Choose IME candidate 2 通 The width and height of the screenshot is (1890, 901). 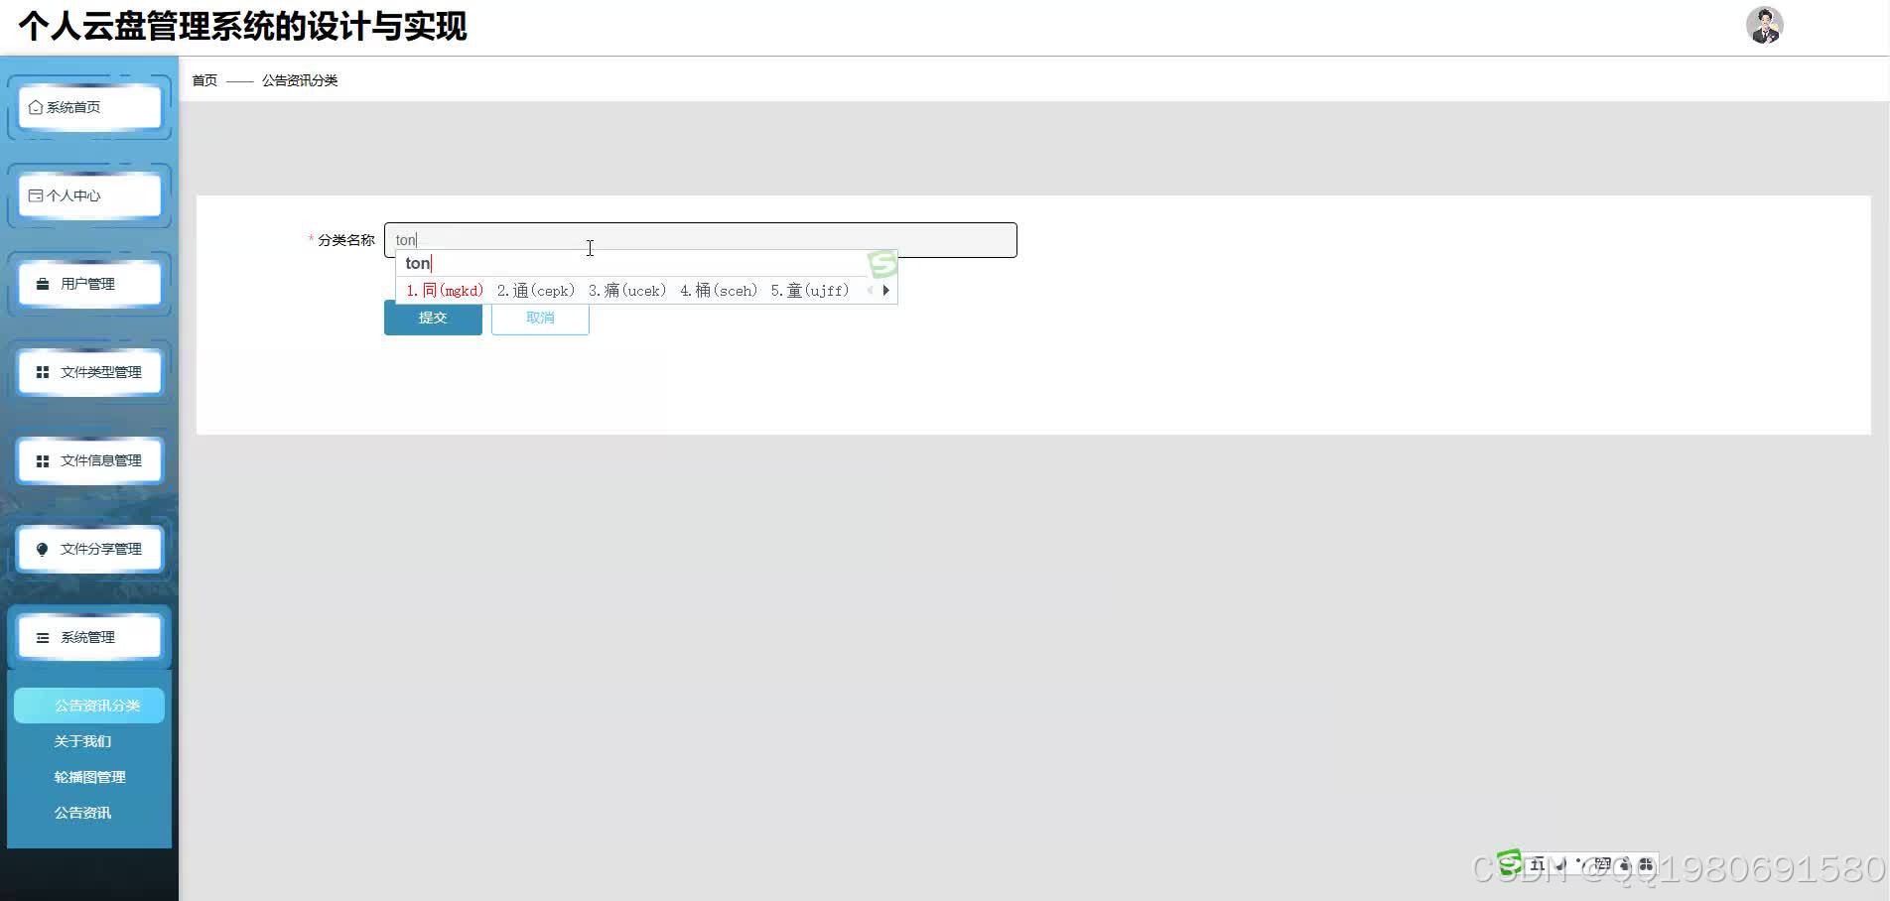tap(536, 291)
